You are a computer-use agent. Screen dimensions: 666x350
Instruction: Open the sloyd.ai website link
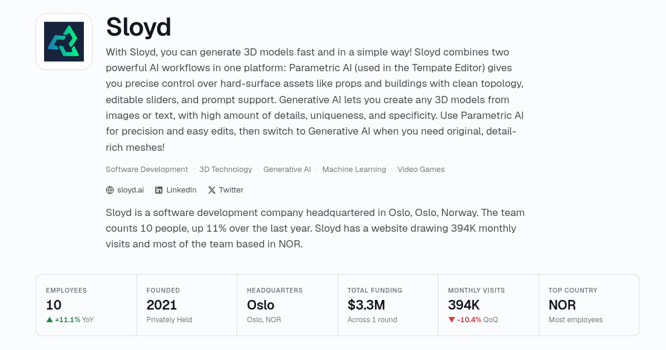(x=125, y=190)
